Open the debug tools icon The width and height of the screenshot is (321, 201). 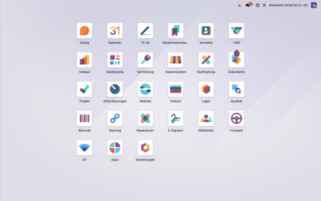click(x=264, y=5)
